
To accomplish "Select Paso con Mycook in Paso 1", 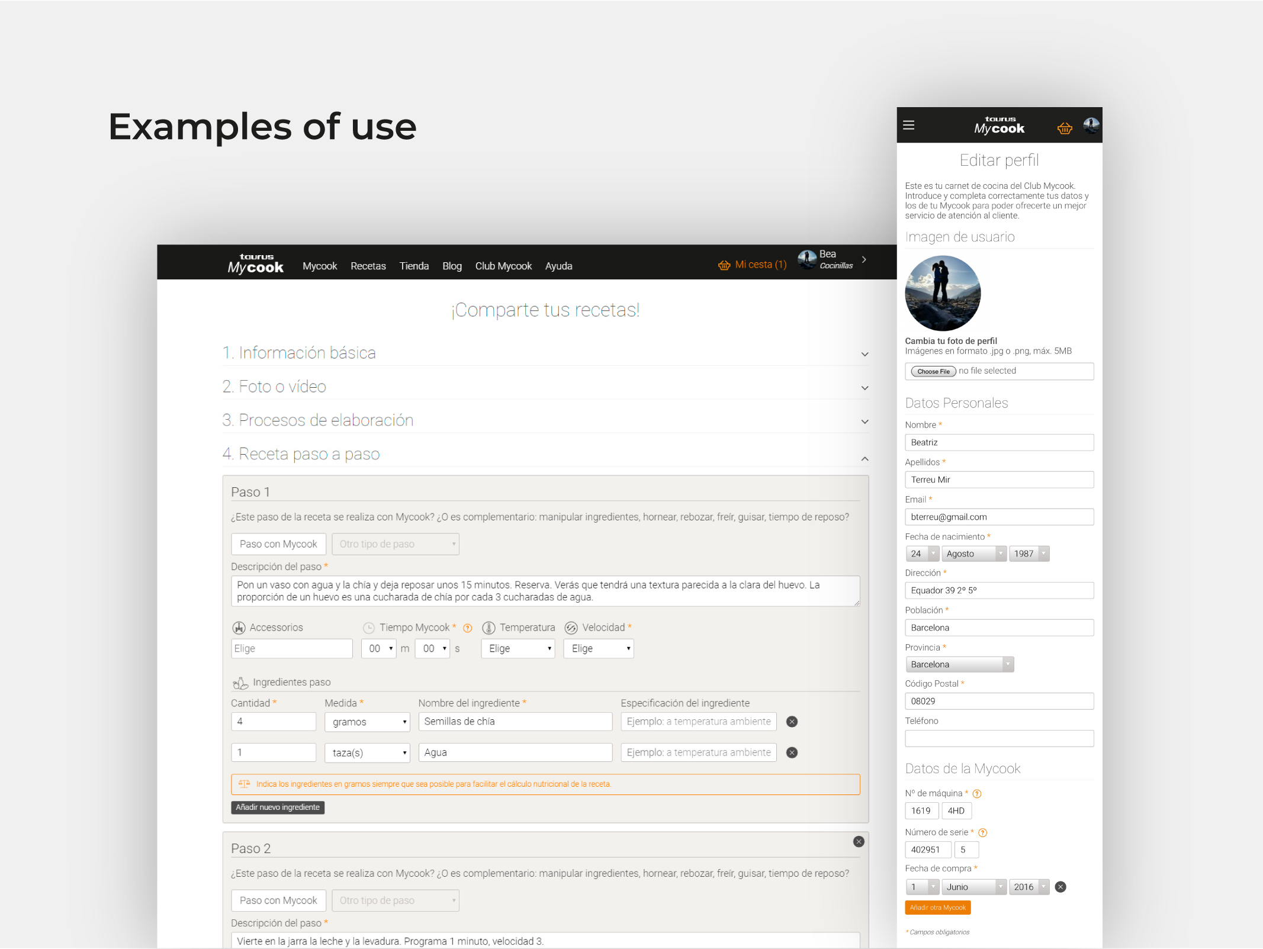I will tap(278, 543).
